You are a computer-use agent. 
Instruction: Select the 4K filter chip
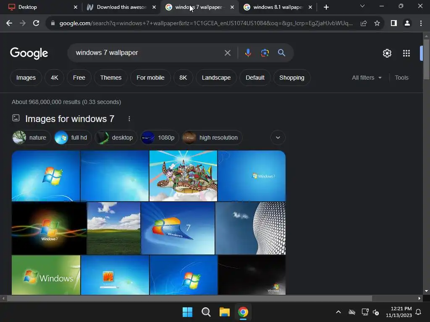point(54,78)
